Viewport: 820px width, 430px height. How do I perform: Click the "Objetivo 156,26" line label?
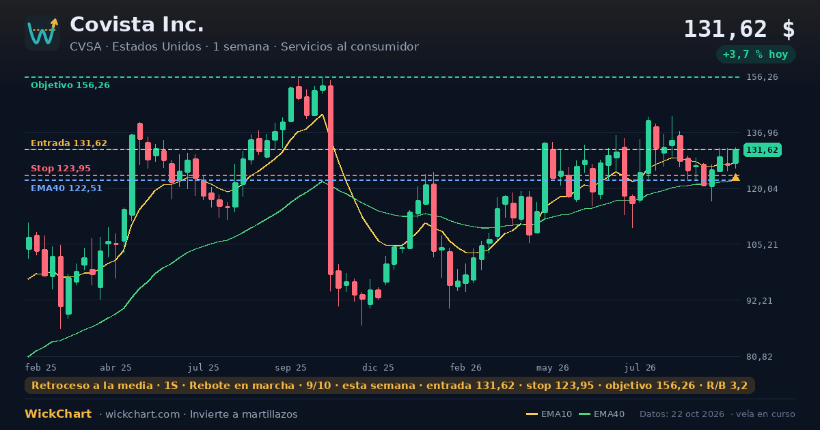70,85
